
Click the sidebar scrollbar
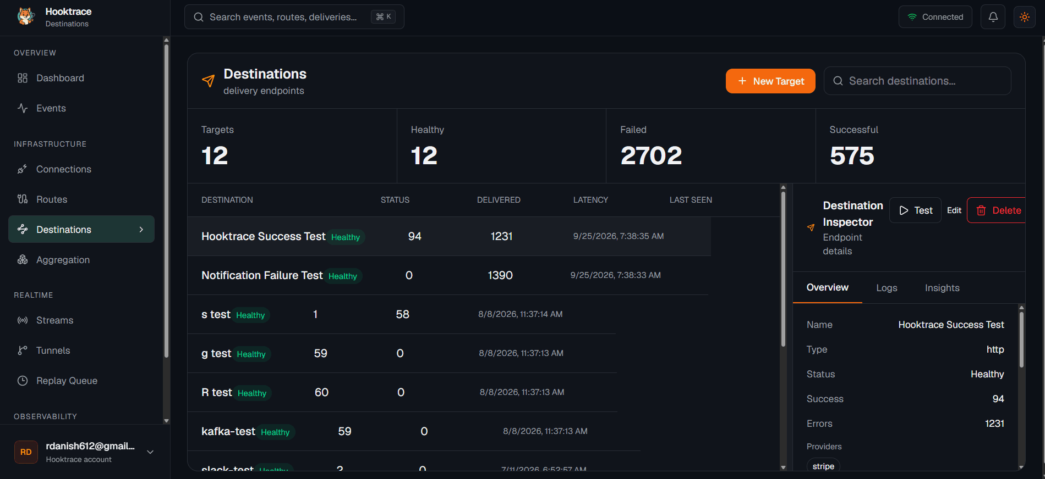166,200
